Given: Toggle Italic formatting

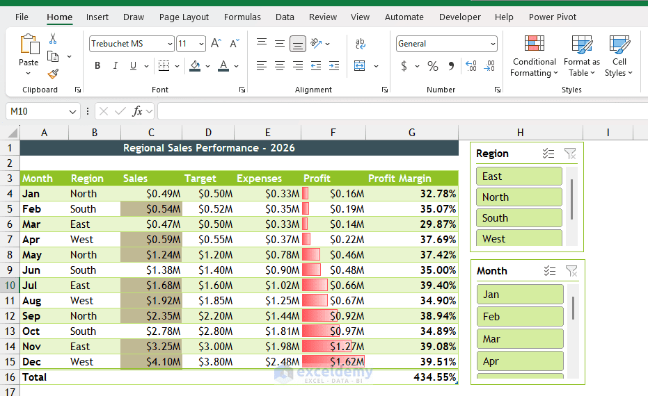Looking at the screenshot, I should pos(116,65).
